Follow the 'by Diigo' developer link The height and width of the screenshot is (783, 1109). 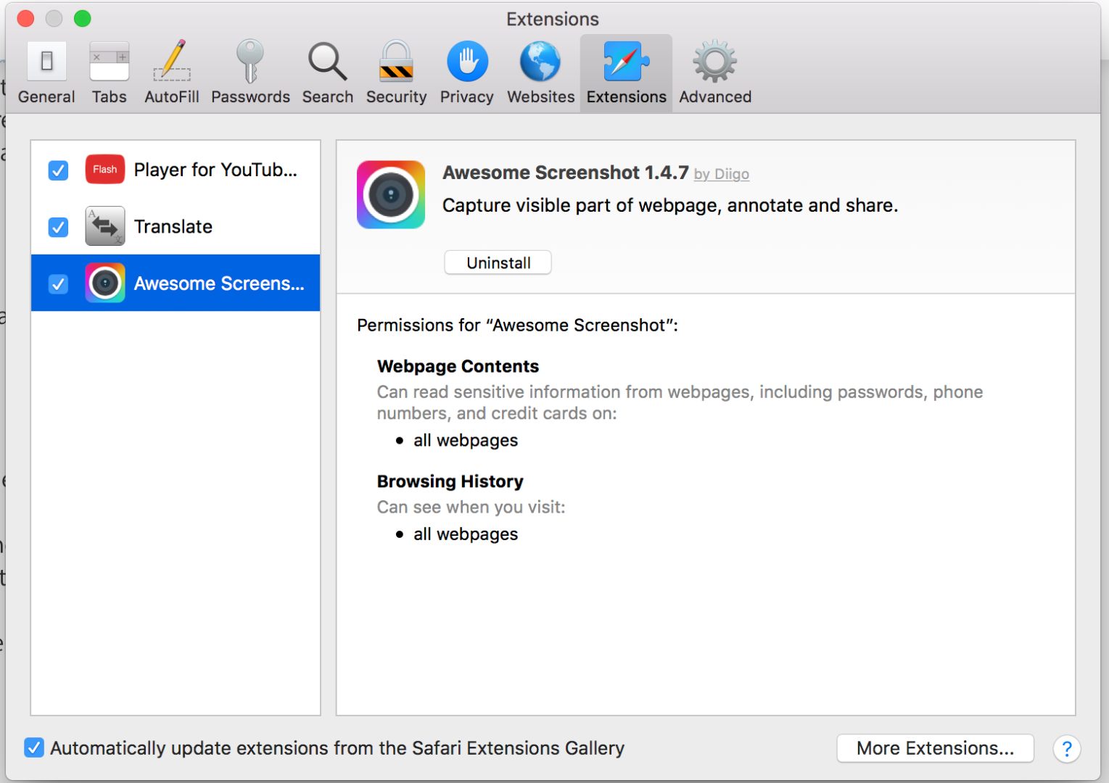click(722, 174)
